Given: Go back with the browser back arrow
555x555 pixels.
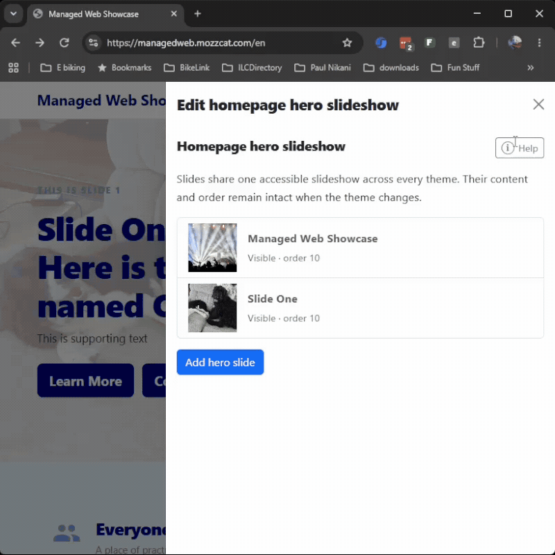Looking at the screenshot, I should click(15, 43).
